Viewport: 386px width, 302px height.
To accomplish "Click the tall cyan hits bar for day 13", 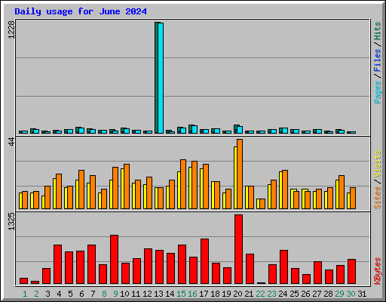I will click(x=161, y=78).
